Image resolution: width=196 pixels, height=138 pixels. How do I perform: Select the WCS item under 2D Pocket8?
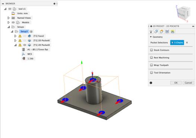pyautogui.click(x=30, y=54)
